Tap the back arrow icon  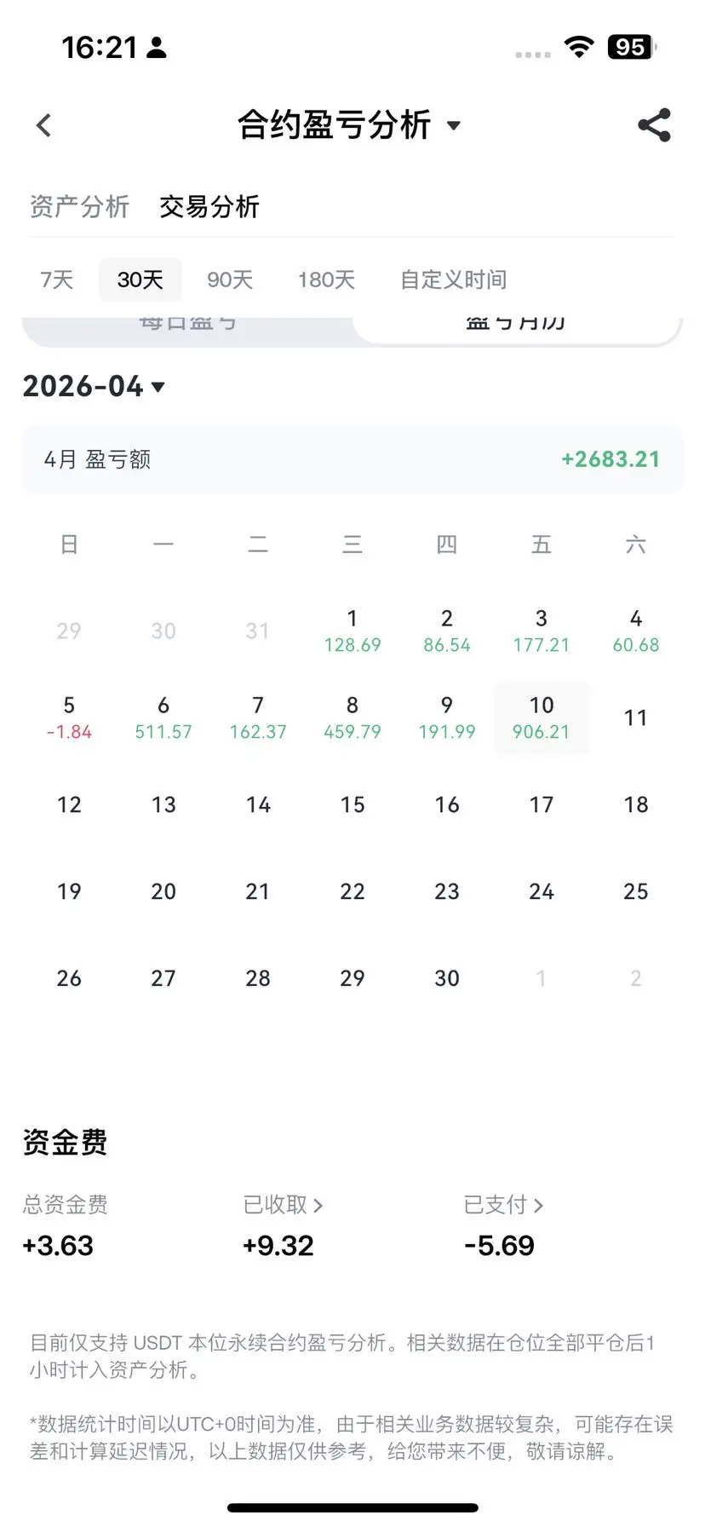pos(44,125)
